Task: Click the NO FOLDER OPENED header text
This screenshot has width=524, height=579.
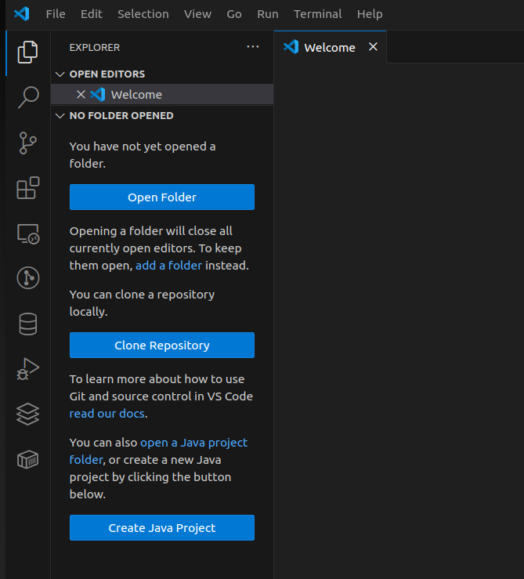Action: coord(121,116)
